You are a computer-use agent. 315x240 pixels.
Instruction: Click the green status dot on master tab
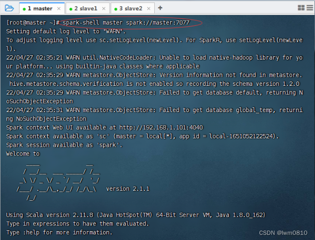click(x=24, y=9)
